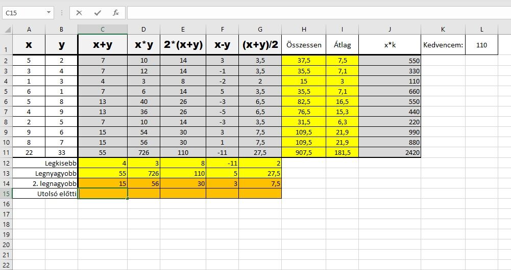Click cell F7 with value -5
This screenshot has width=511, height=270.
pos(222,112)
